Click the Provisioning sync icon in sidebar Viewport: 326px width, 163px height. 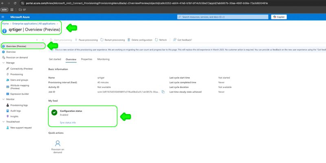tap(8, 74)
